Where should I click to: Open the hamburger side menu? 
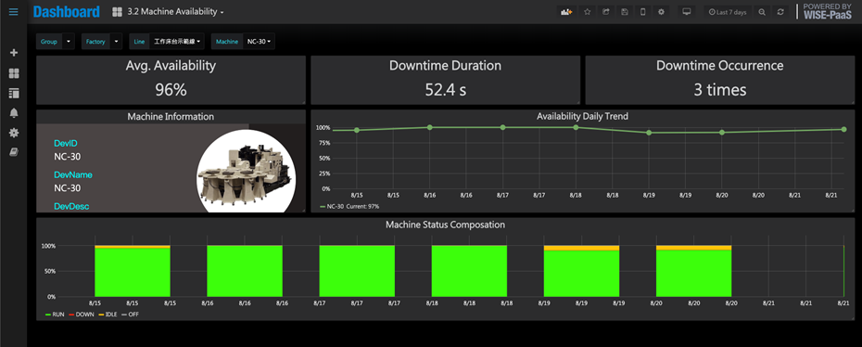[13, 11]
